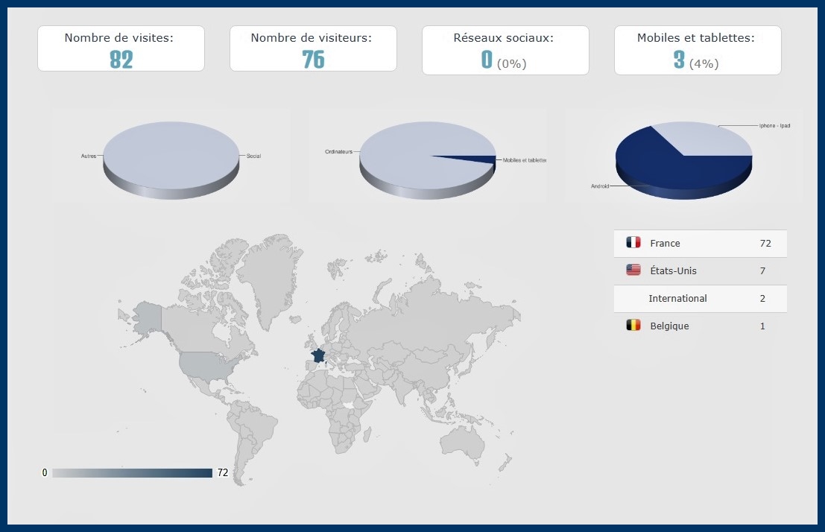Click the Belgique flag icon

633,325
